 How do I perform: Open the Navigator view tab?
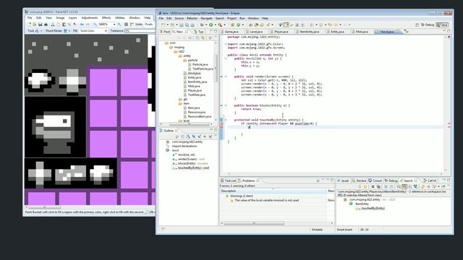coord(180,32)
